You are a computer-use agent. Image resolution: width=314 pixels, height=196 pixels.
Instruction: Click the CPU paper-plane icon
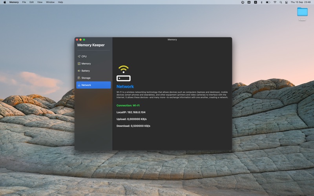coord(79,56)
